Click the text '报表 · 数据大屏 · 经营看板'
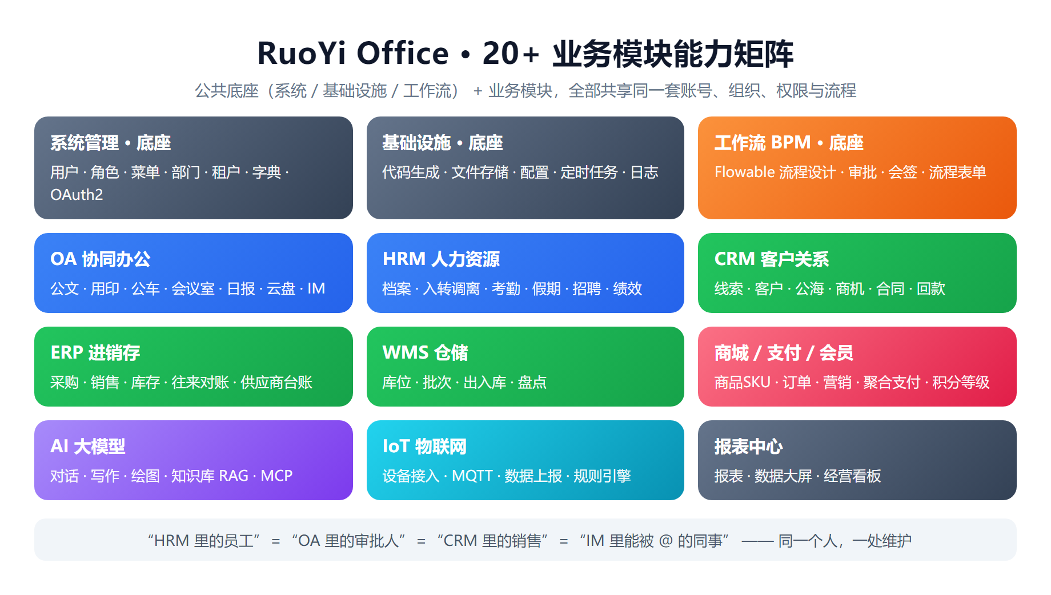 coord(797,476)
